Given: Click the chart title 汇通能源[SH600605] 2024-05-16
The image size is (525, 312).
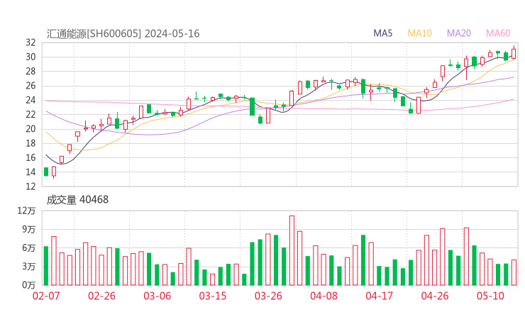Looking at the screenshot, I should [x=123, y=34].
